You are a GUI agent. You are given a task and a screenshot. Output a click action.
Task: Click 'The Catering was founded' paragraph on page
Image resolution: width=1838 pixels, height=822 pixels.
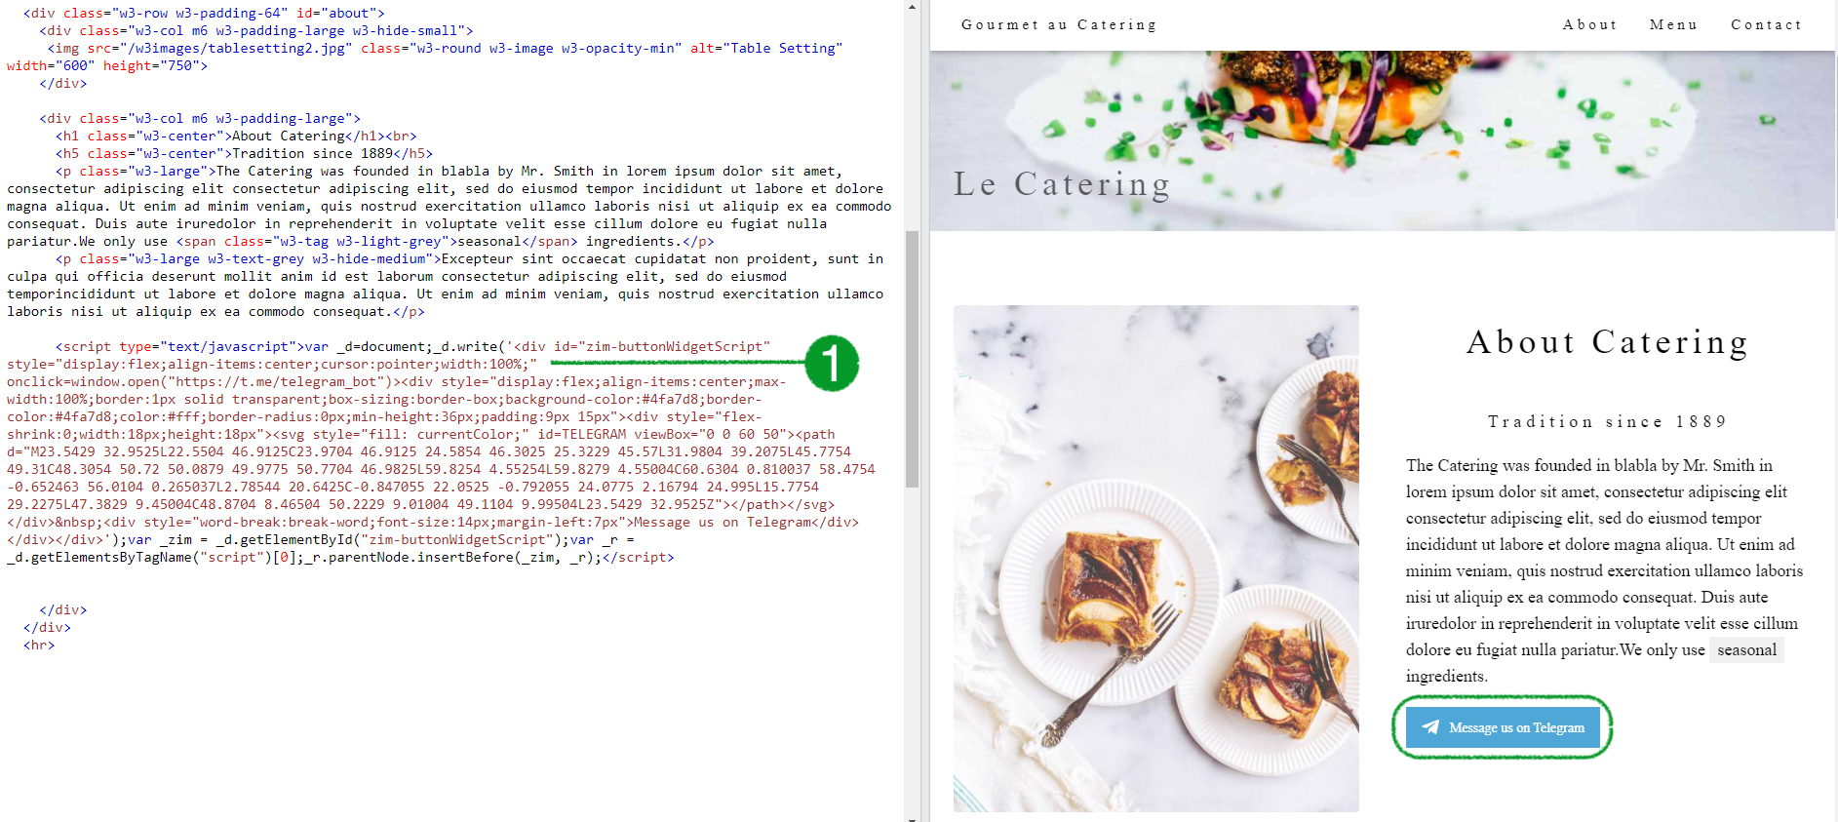coord(1604,570)
